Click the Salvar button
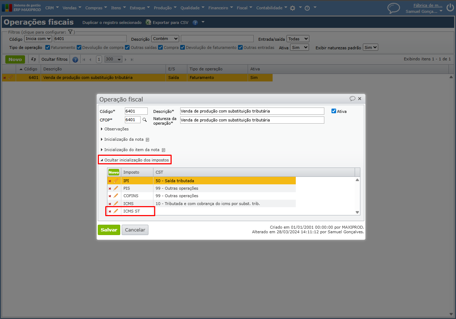Viewport: 456px width, 319px height. pos(109,230)
